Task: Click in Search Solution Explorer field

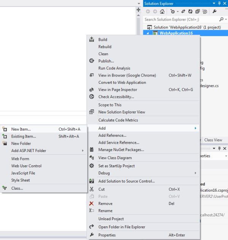Action: tap(181, 19)
